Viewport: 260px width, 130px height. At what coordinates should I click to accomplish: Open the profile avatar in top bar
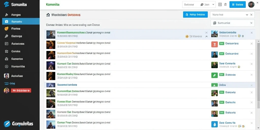[251, 5]
